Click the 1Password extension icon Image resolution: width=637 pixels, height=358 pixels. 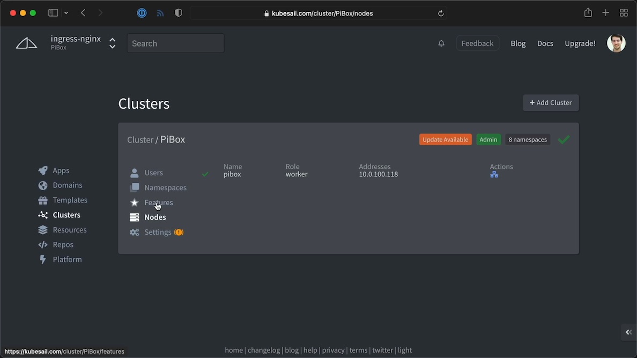click(142, 13)
